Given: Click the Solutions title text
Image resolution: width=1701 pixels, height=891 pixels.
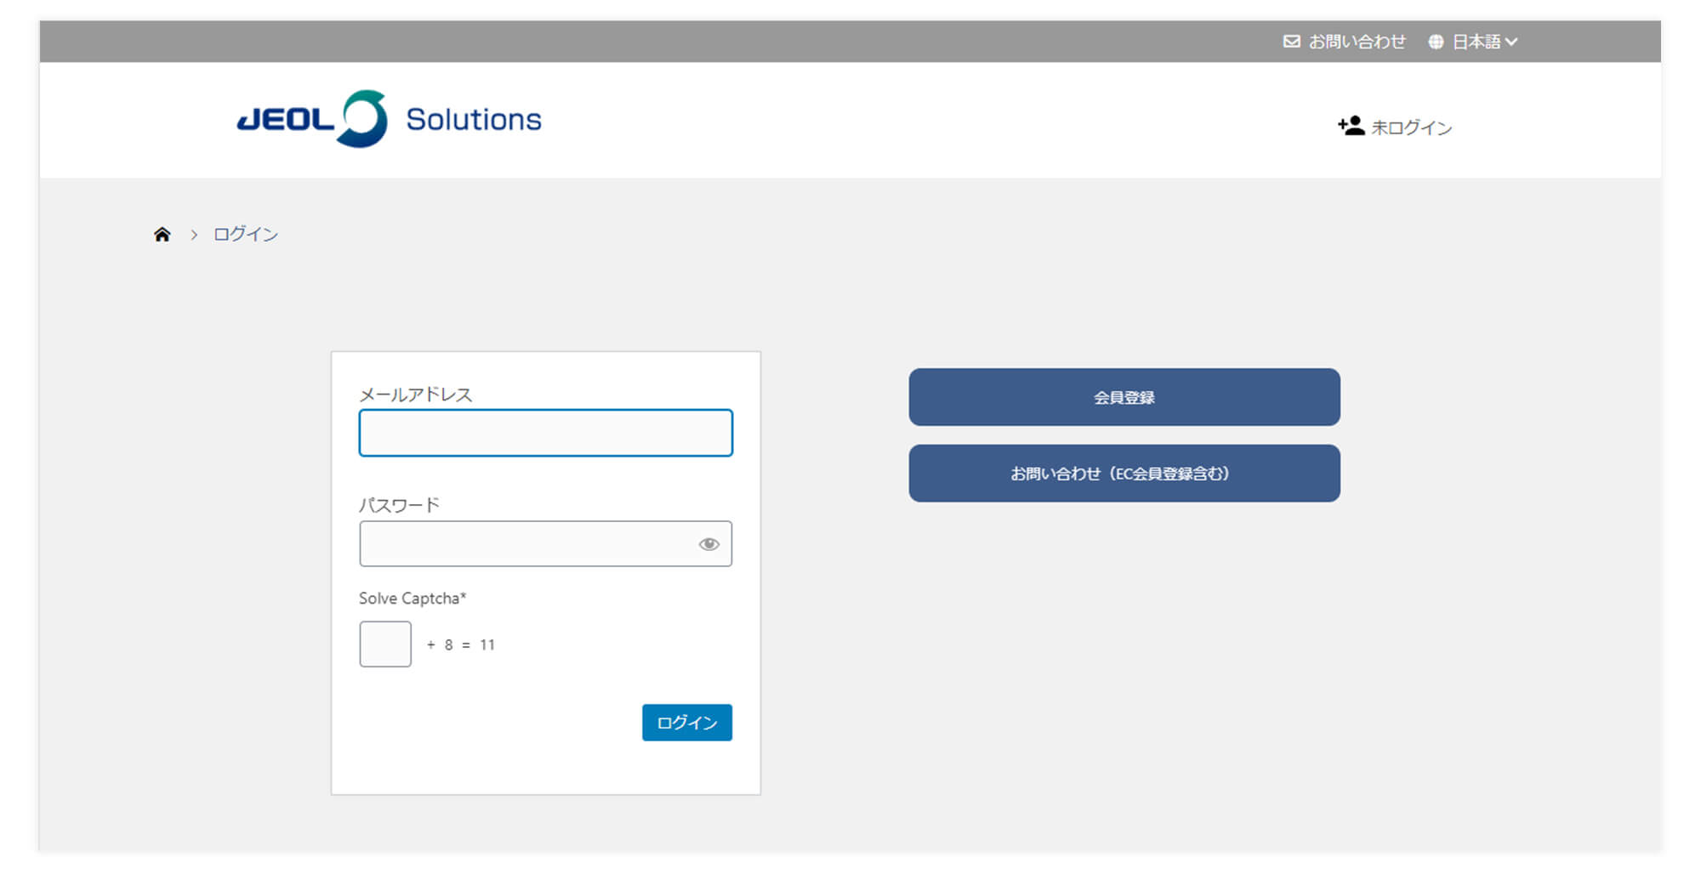Looking at the screenshot, I should [x=473, y=120].
